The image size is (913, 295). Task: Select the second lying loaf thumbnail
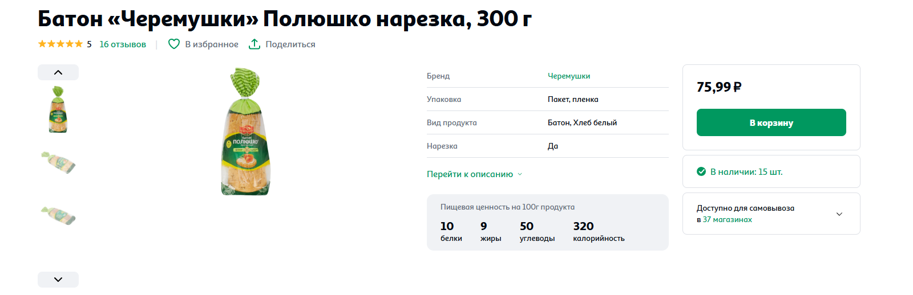(x=58, y=162)
